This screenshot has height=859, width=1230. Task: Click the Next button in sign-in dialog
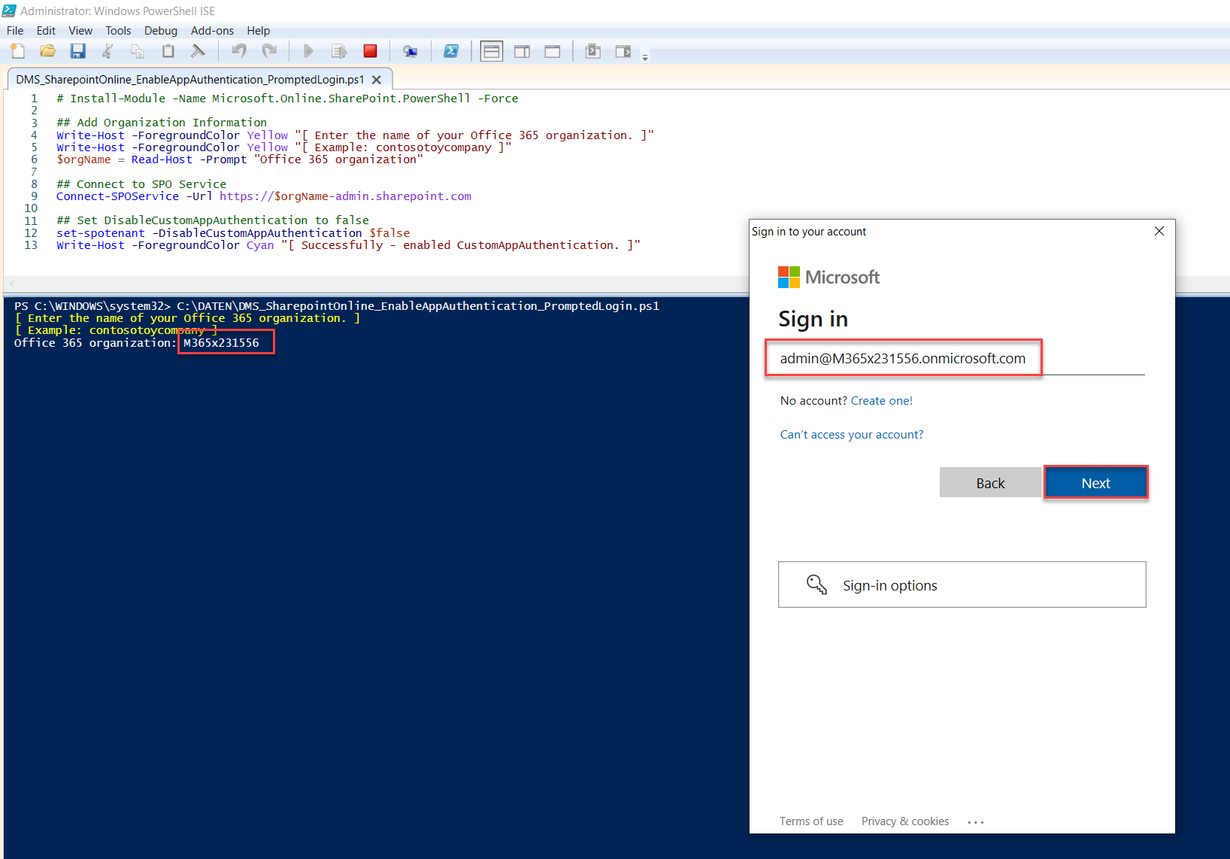point(1095,483)
